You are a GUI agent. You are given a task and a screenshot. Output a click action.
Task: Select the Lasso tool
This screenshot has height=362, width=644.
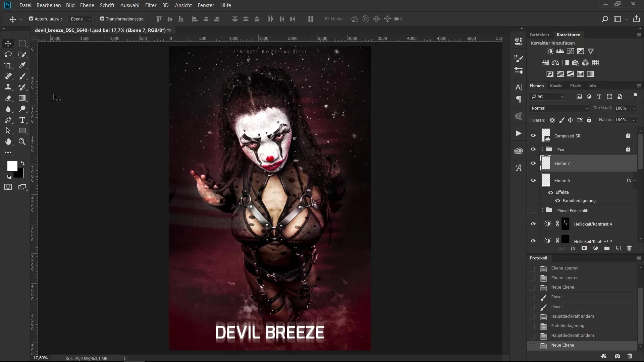8,55
